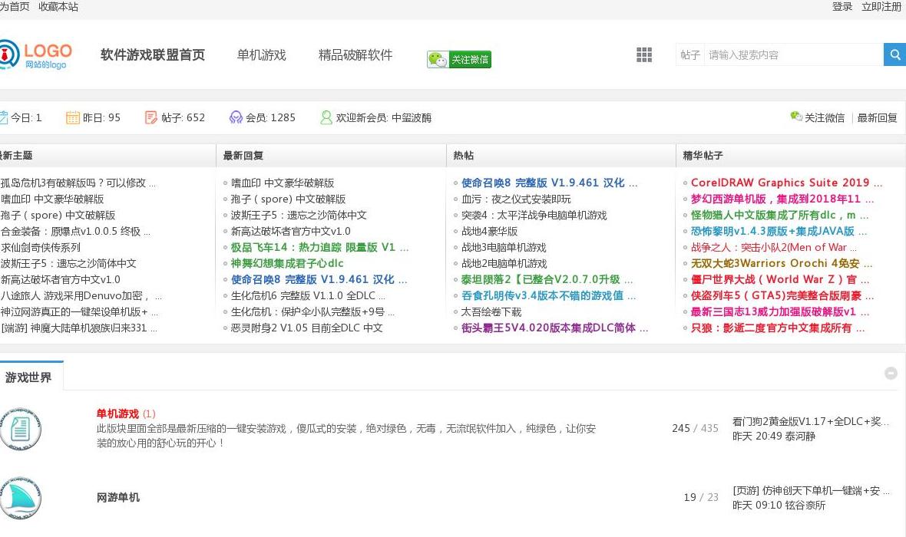Image resolution: width=906 pixels, height=537 pixels.
Task: Click the small WeChat icon beside 关注微信
Action: (796, 117)
